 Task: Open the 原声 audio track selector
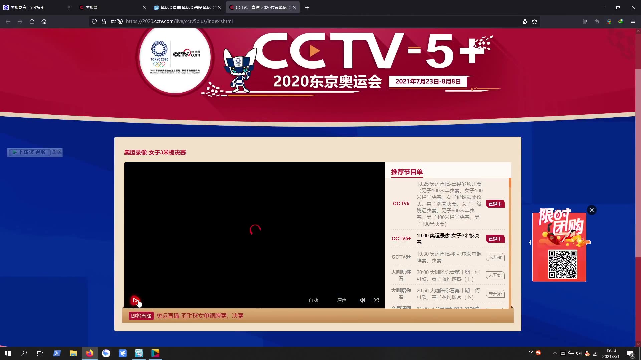click(x=342, y=300)
